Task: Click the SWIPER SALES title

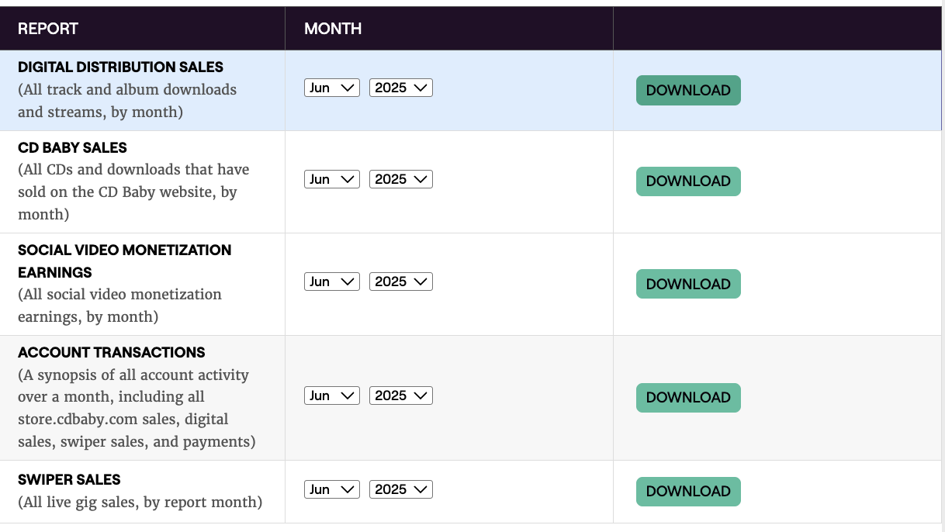Action: pyautogui.click(x=69, y=479)
